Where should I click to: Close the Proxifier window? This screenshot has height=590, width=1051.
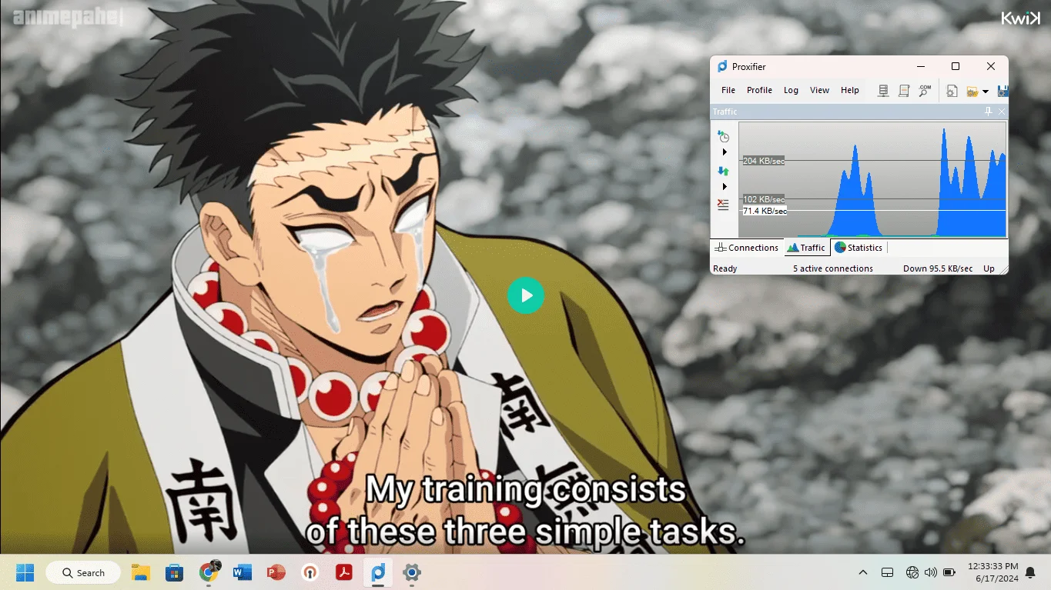click(x=991, y=67)
